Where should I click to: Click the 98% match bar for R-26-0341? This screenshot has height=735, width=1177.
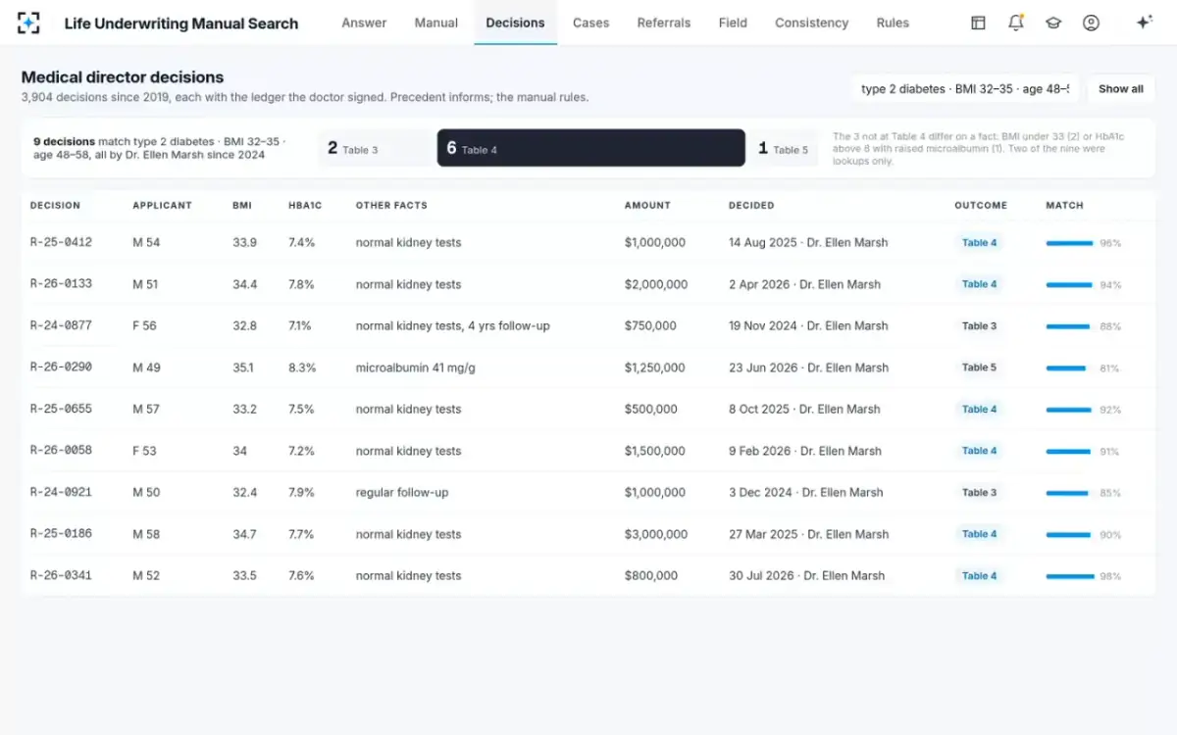pyautogui.click(x=1070, y=576)
